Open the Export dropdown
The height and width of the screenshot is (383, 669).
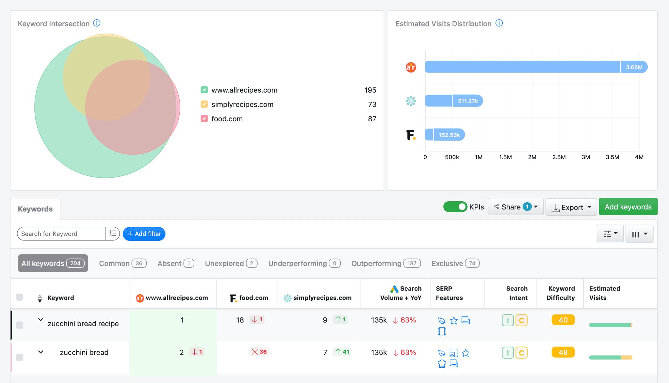click(x=571, y=207)
